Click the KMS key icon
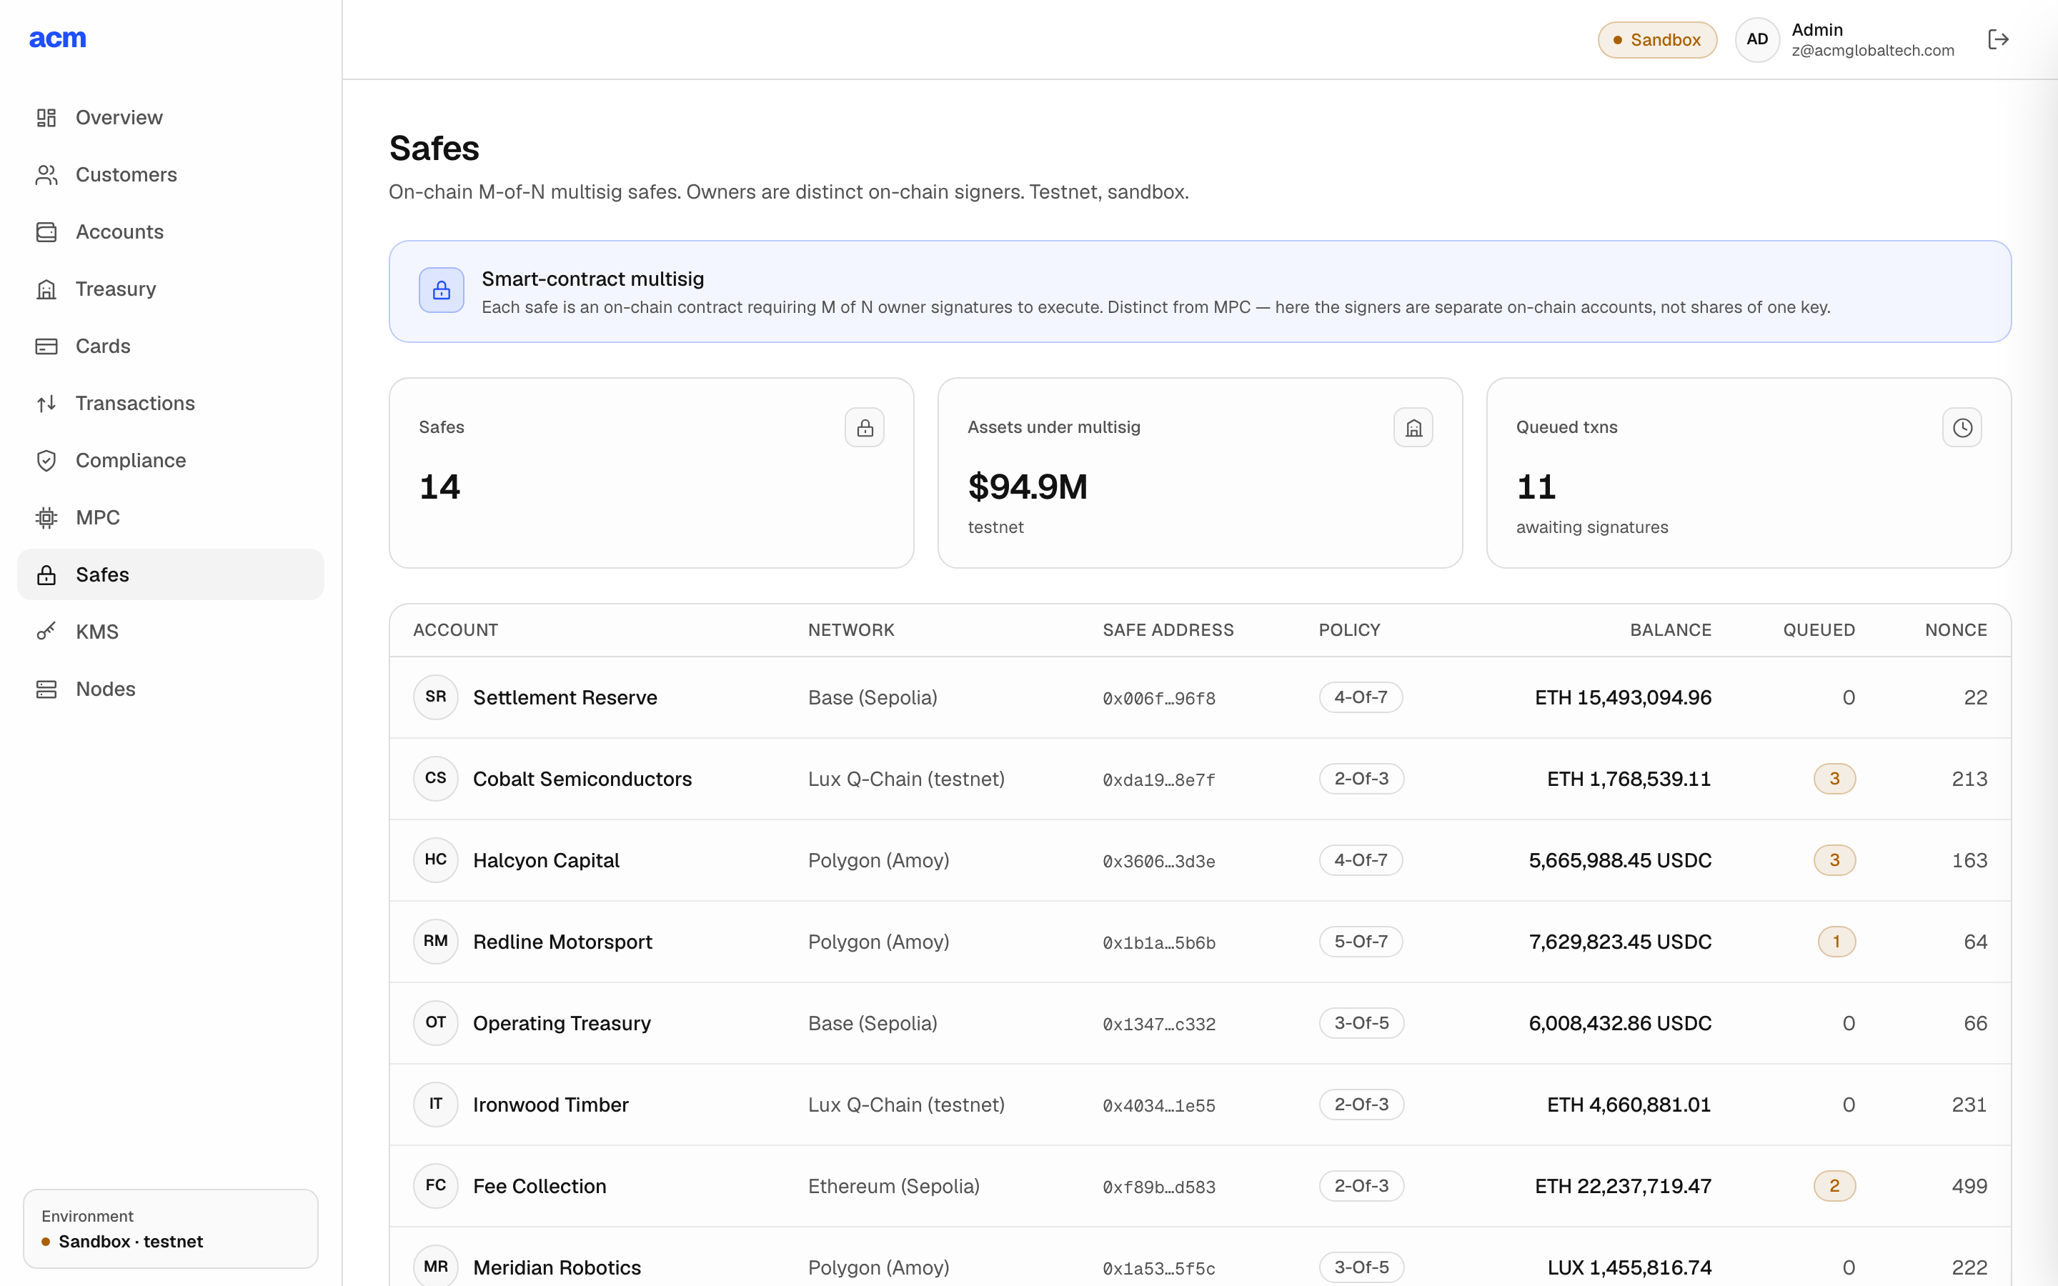This screenshot has width=2058, height=1286. 46,632
